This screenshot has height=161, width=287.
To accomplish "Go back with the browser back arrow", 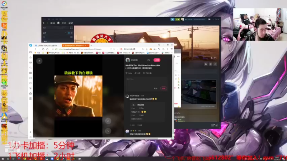I will point(35,49).
